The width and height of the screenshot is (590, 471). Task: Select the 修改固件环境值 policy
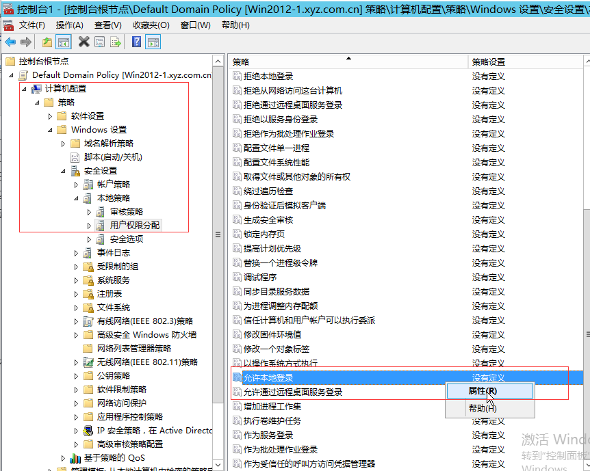click(272, 335)
